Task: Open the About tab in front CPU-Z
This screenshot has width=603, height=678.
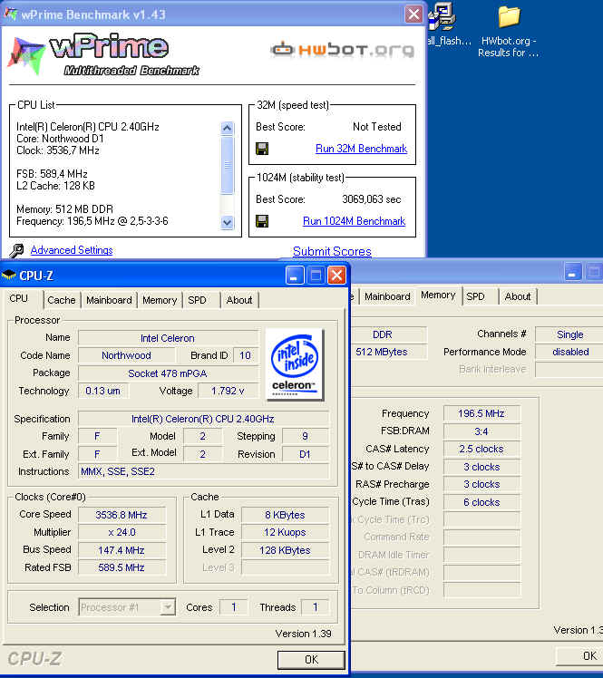Action: click(239, 300)
